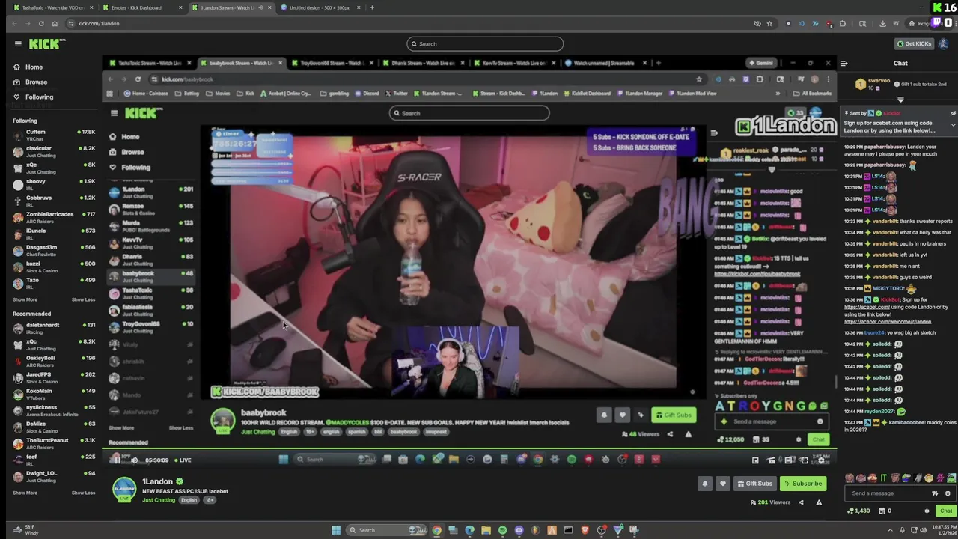Focus the top Kick search field
Viewport: 958px width, 539px height.
point(485,43)
